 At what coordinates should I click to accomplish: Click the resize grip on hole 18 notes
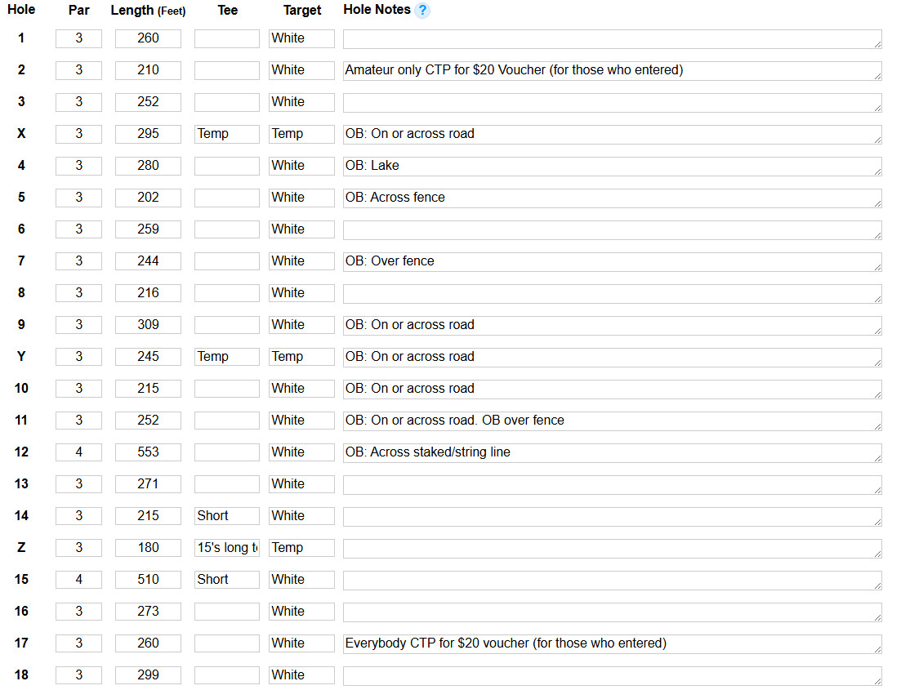point(877,681)
